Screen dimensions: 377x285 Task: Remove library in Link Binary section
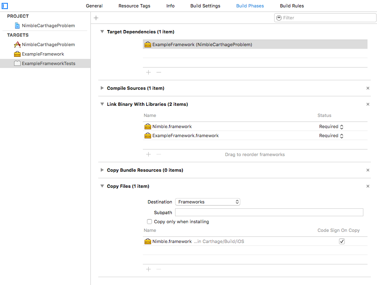click(x=159, y=154)
